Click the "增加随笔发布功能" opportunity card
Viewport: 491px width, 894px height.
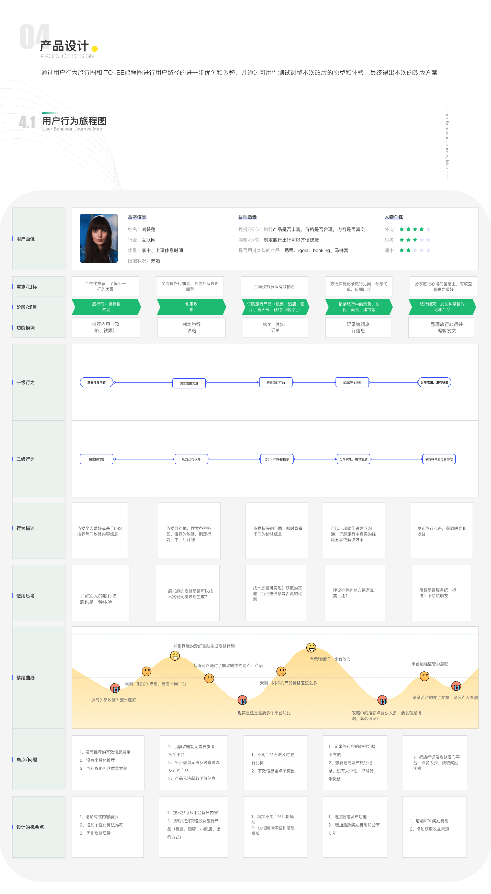[x=355, y=827]
